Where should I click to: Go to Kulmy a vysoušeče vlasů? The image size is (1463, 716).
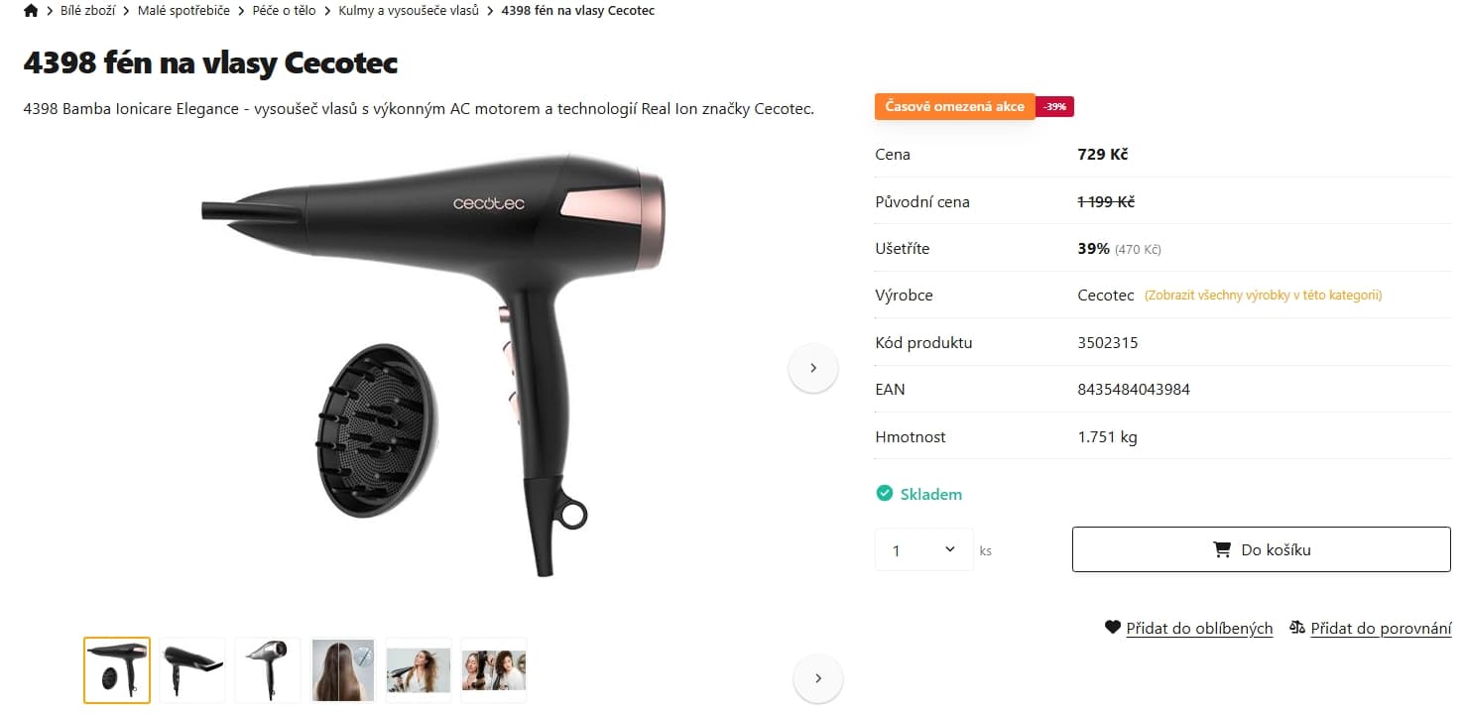[x=409, y=11]
